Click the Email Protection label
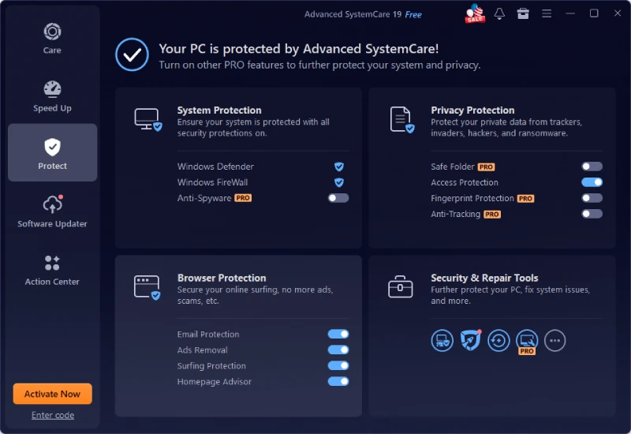The image size is (631, 434). [x=208, y=334]
